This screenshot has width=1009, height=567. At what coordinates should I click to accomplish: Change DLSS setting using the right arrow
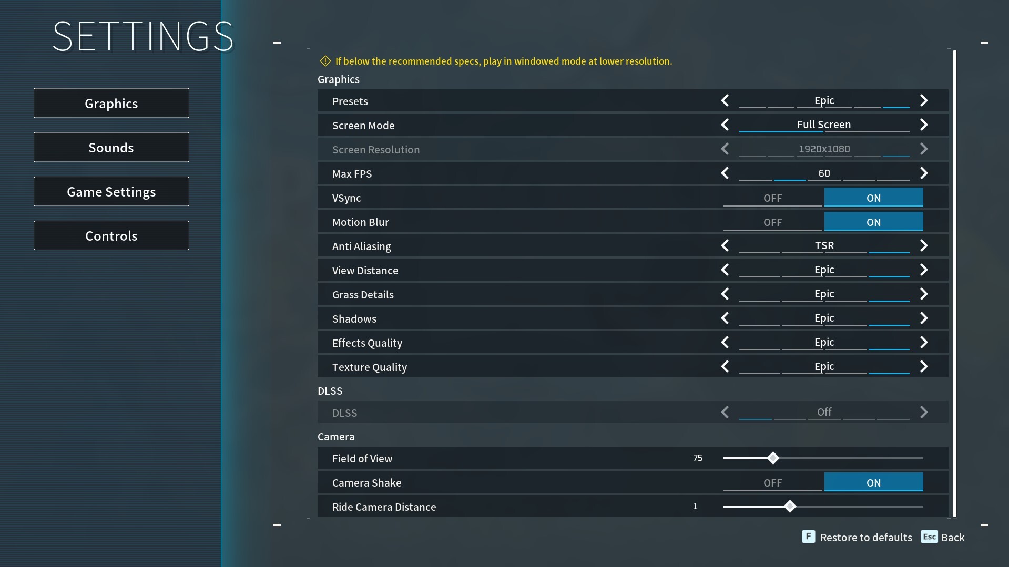coord(924,412)
